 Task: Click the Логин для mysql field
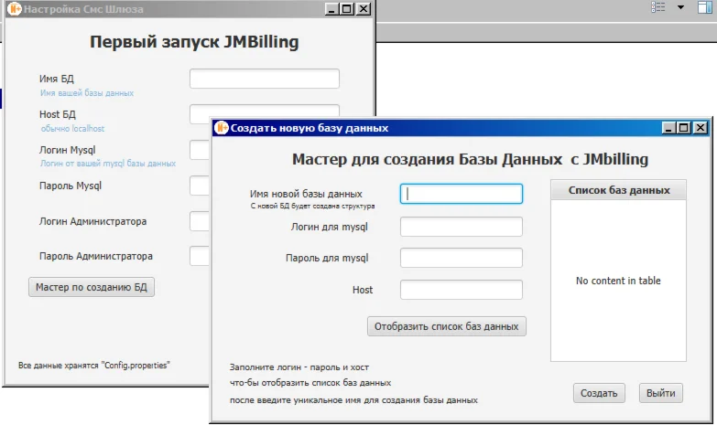(461, 227)
